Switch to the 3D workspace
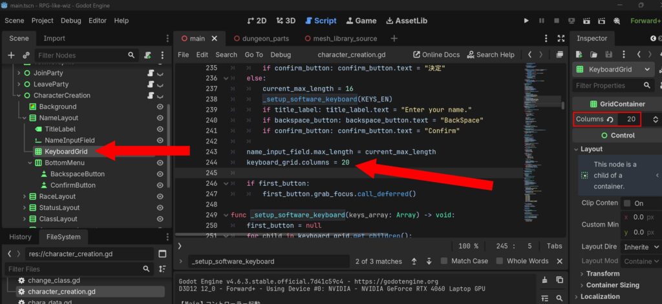The width and height of the screenshot is (662, 304). tap(286, 21)
